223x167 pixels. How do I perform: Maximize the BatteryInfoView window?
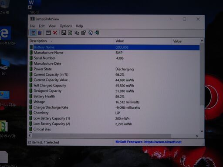[x=184, y=19]
